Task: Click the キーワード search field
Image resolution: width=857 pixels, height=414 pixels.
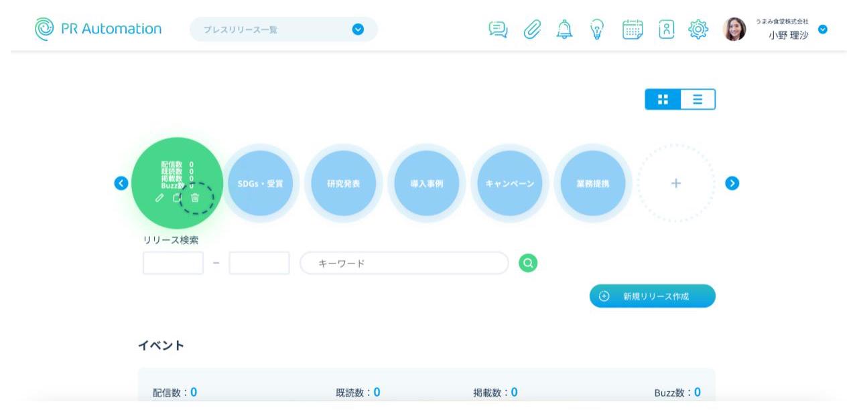Action: (404, 264)
